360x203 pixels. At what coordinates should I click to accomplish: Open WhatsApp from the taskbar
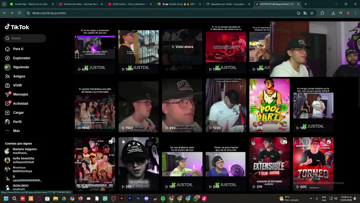(x=196, y=198)
